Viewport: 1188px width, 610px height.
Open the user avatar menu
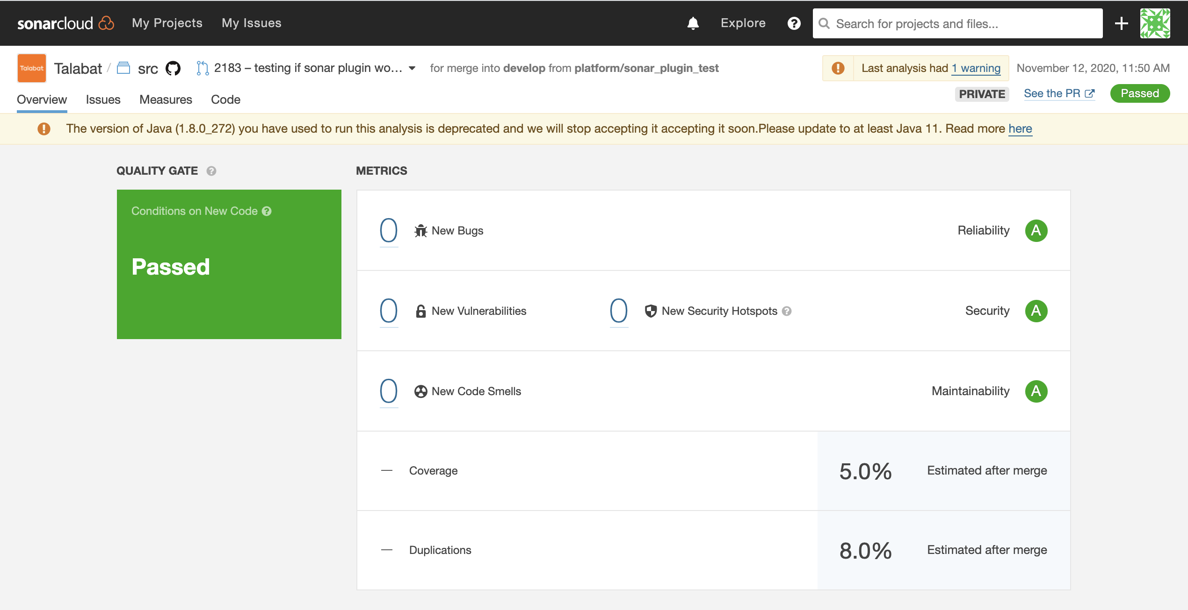pyautogui.click(x=1155, y=23)
